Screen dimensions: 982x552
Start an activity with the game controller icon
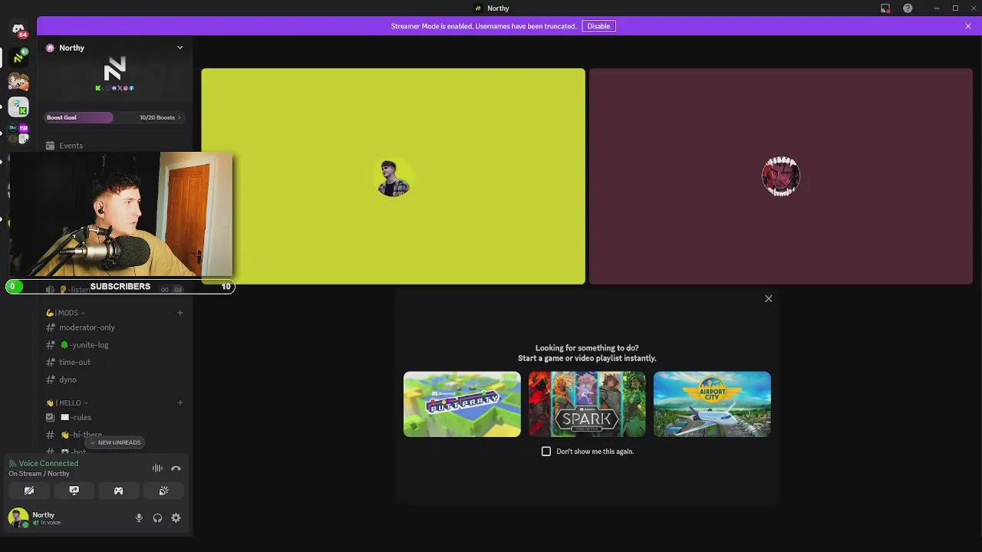click(118, 491)
